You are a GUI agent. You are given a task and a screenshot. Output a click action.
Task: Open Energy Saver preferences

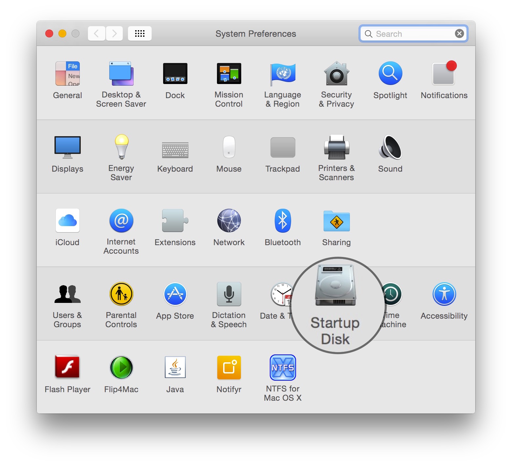pyautogui.click(x=121, y=148)
